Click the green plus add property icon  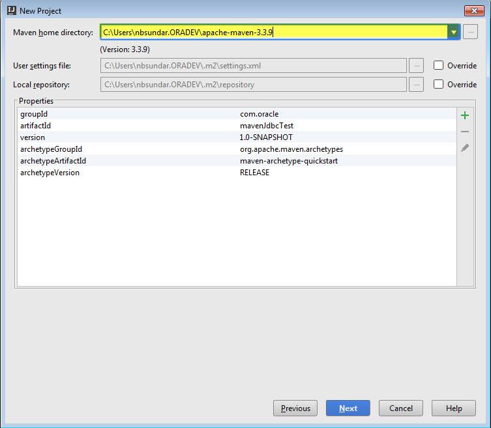pos(465,115)
